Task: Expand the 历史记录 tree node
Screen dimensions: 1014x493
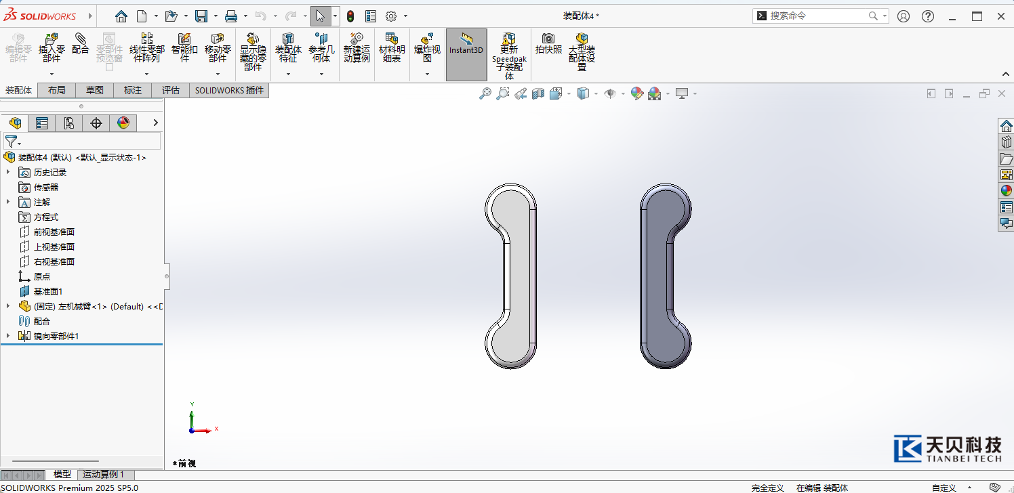Action: pyautogui.click(x=8, y=172)
